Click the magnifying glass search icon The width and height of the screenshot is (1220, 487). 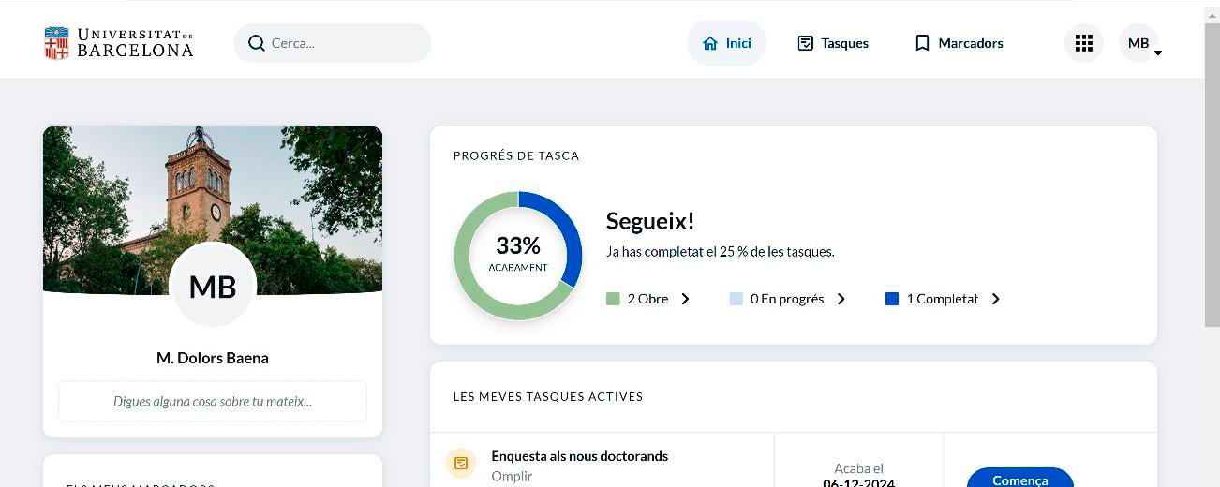pyautogui.click(x=256, y=43)
